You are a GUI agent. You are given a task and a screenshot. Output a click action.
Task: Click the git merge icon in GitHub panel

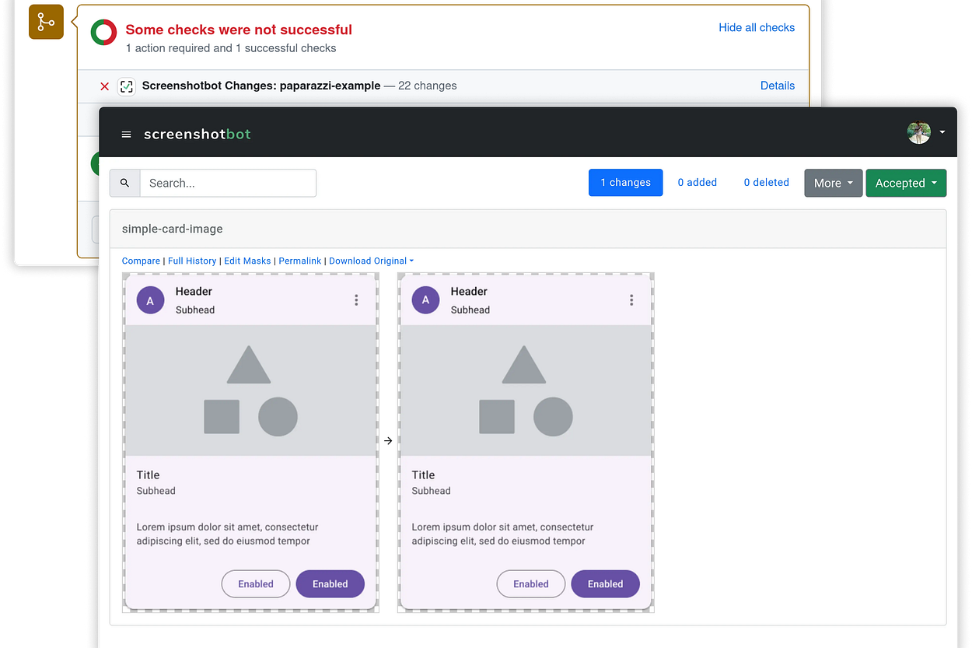[46, 22]
